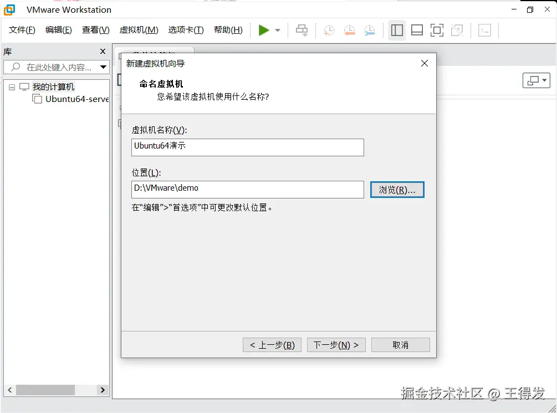Open the 文件(F) menu
The width and height of the screenshot is (557, 413).
tap(22, 30)
